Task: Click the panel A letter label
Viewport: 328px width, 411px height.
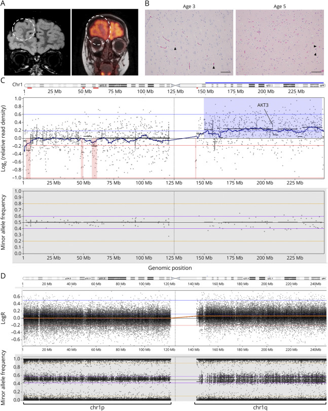Action: (4, 4)
